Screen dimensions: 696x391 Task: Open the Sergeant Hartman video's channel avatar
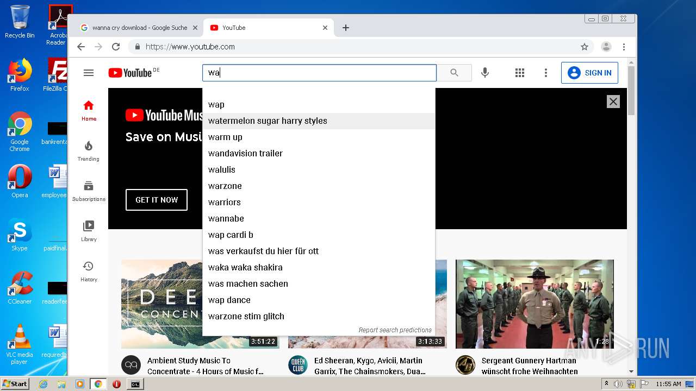[465, 365]
